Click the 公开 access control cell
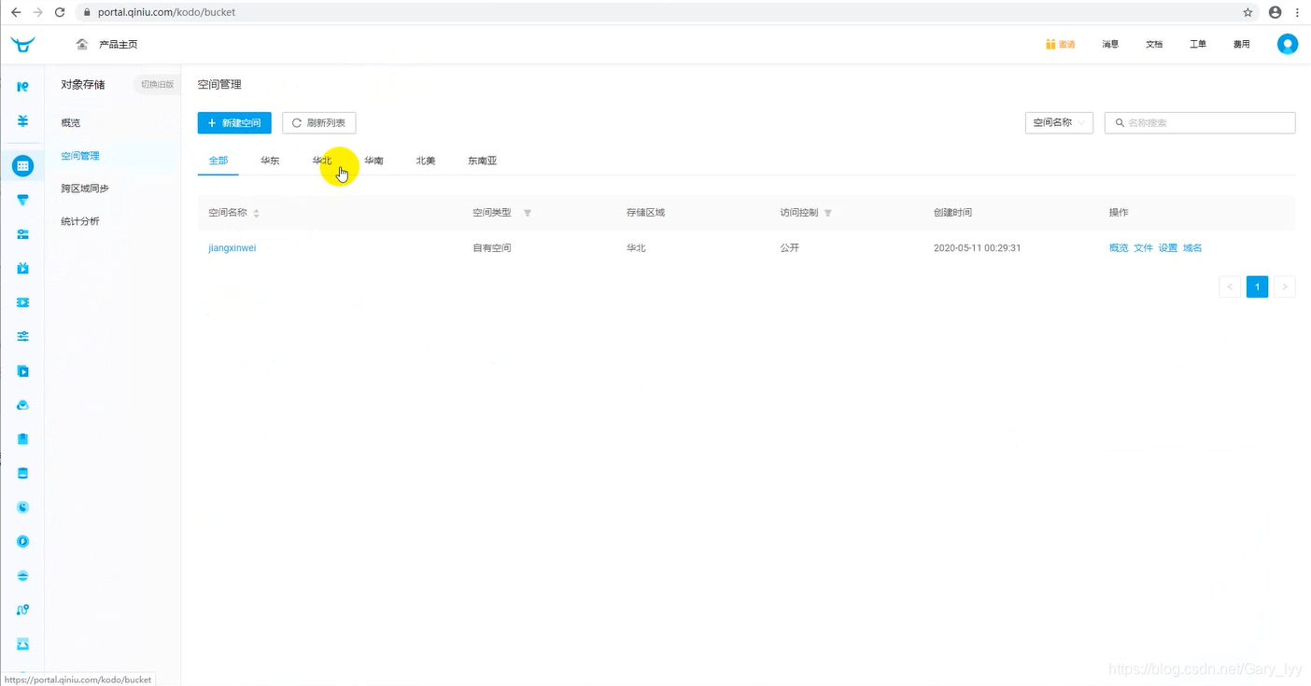Image resolution: width=1311 pixels, height=686 pixels. (790, 248)
